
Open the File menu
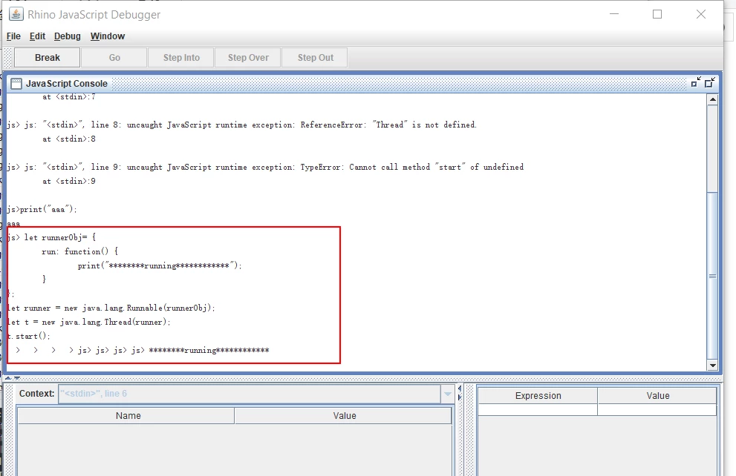[x=13, y=36]
